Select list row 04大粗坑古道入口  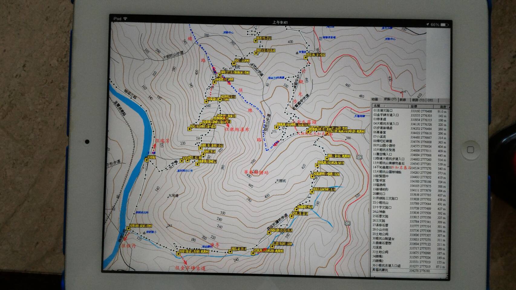[x=410, y=124]
